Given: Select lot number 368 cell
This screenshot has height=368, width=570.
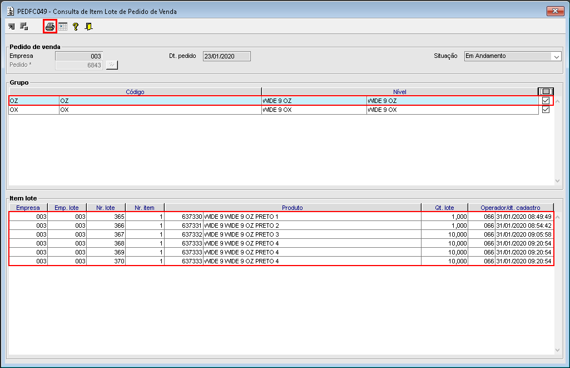Looking at the screenshot, I should coord(106,243).
